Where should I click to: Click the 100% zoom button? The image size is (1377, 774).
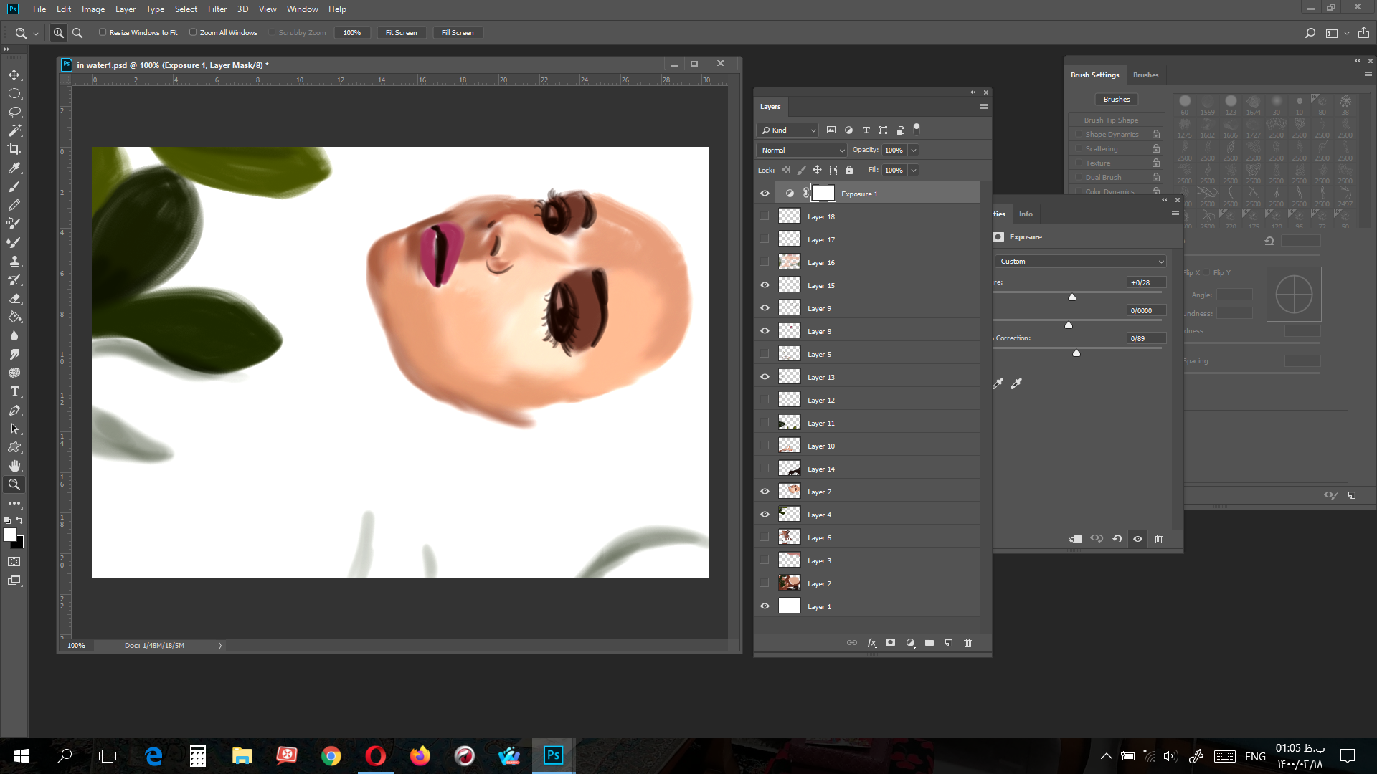pos(352,33)
